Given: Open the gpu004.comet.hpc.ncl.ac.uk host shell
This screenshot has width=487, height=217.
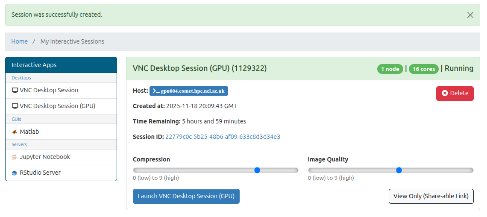Looking at the screenshot, I should (193, 91).
